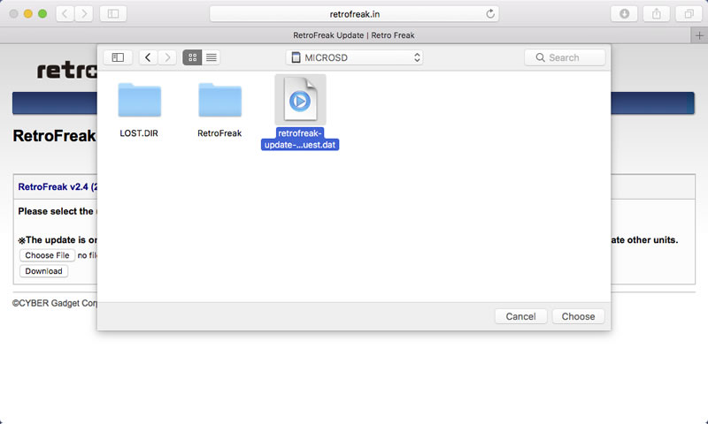
Task: Expand the MICROSD location dropdown
Action: click(x=356, y=57)
